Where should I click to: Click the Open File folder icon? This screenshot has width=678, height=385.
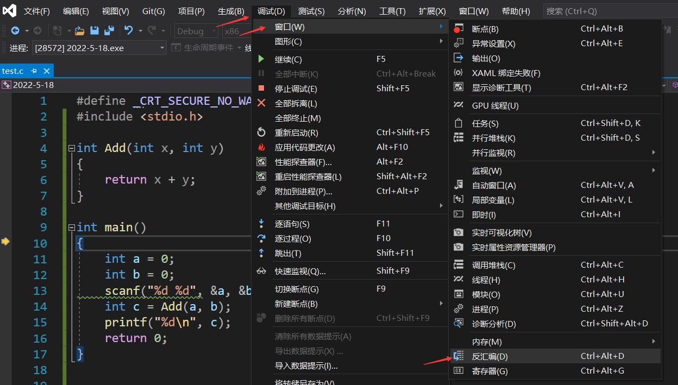(80, 31)
